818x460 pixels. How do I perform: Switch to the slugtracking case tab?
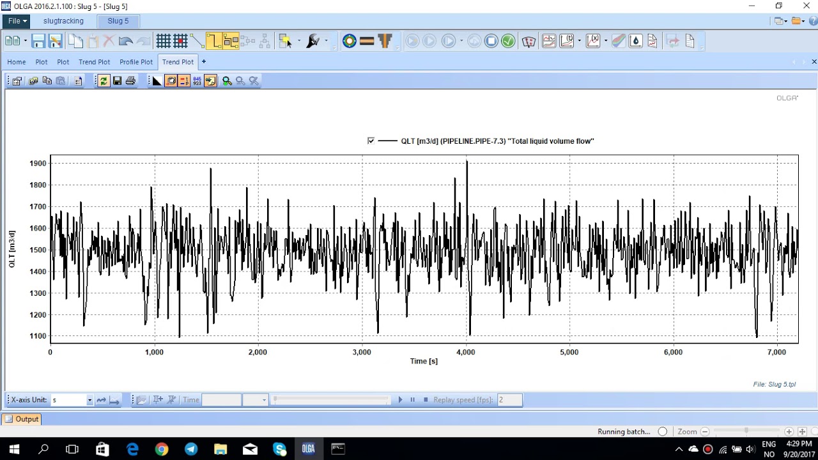click(x=63, y=21)
